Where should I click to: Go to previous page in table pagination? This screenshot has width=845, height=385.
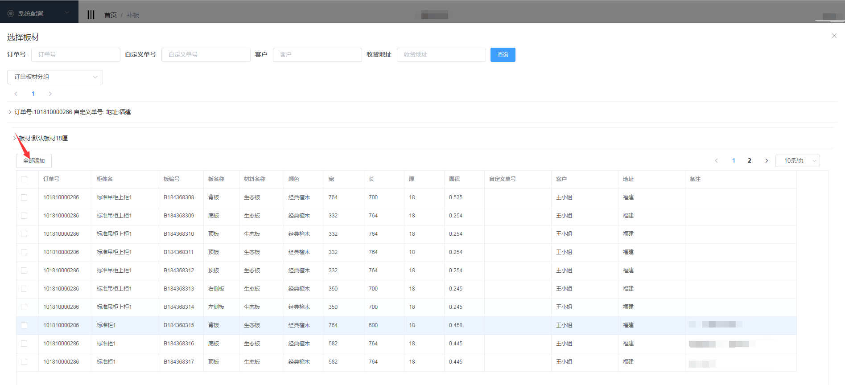point(716,161)
